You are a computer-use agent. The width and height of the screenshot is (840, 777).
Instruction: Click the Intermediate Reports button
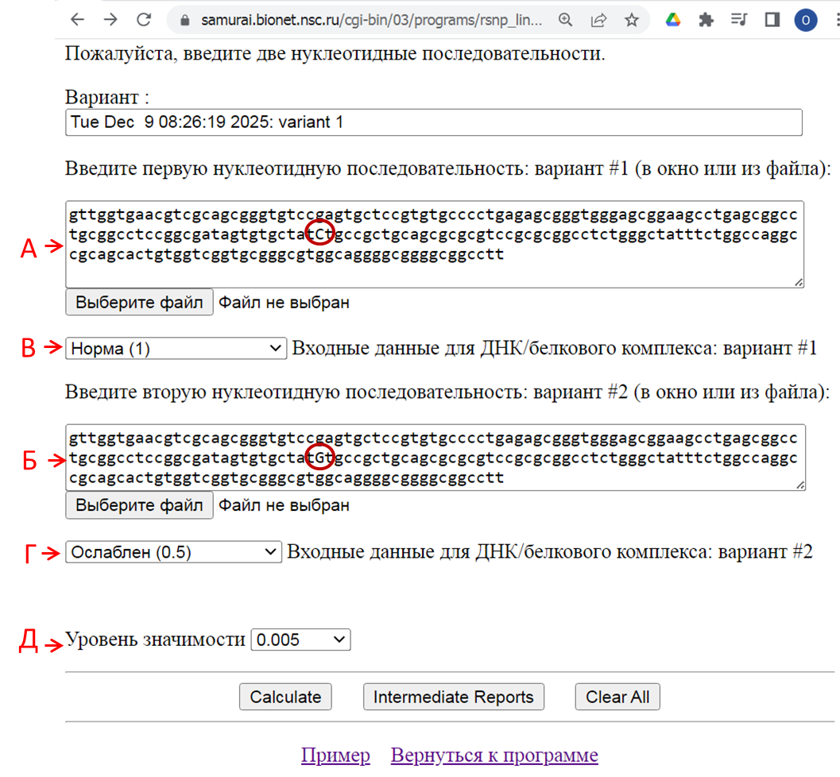tap(453, 697)
